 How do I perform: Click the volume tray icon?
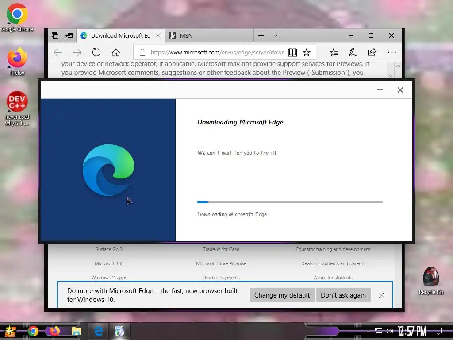[x=389, y=331]
